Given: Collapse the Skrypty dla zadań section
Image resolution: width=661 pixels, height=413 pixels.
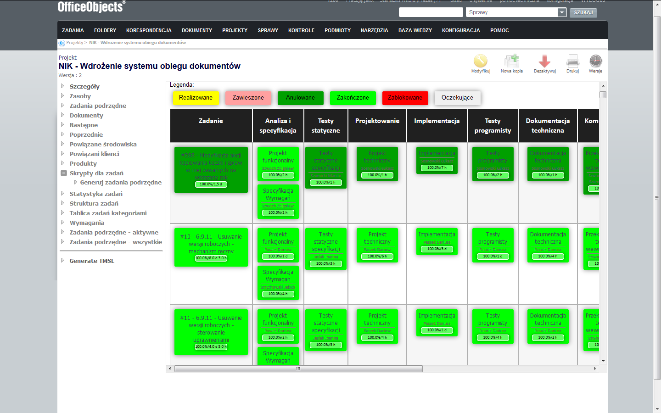Looking at the screenshot, I should pos(64,173).
